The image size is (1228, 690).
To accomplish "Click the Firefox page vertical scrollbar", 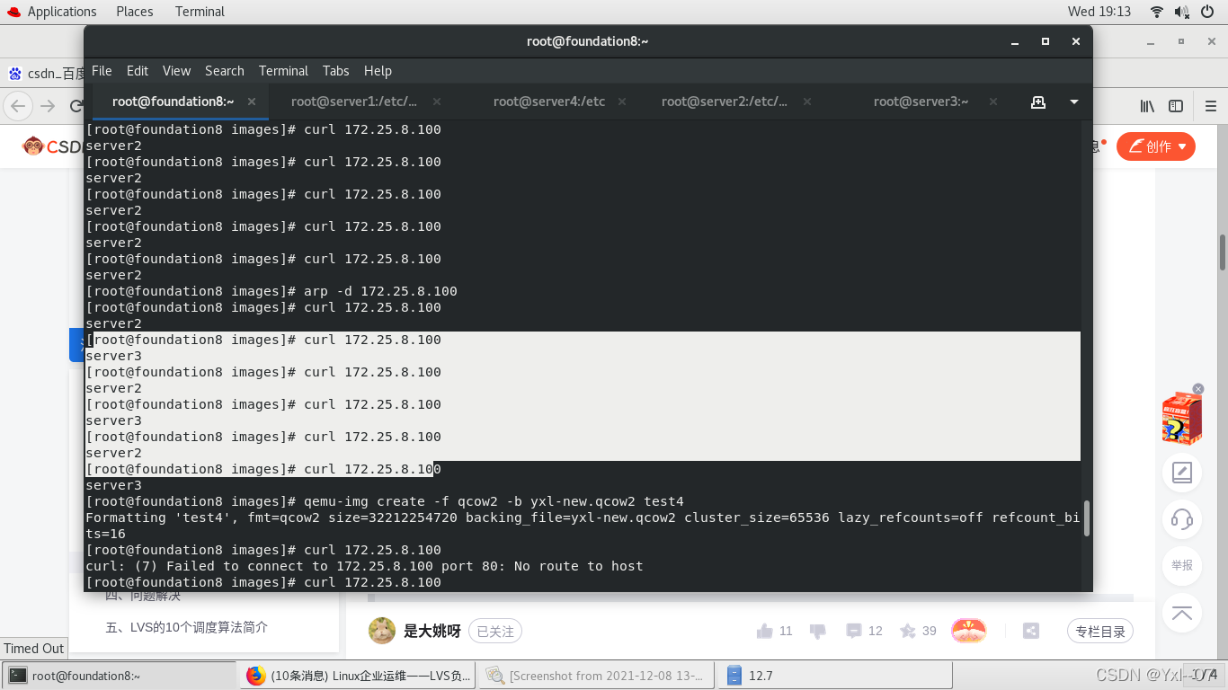I will tap(1223, 252).
